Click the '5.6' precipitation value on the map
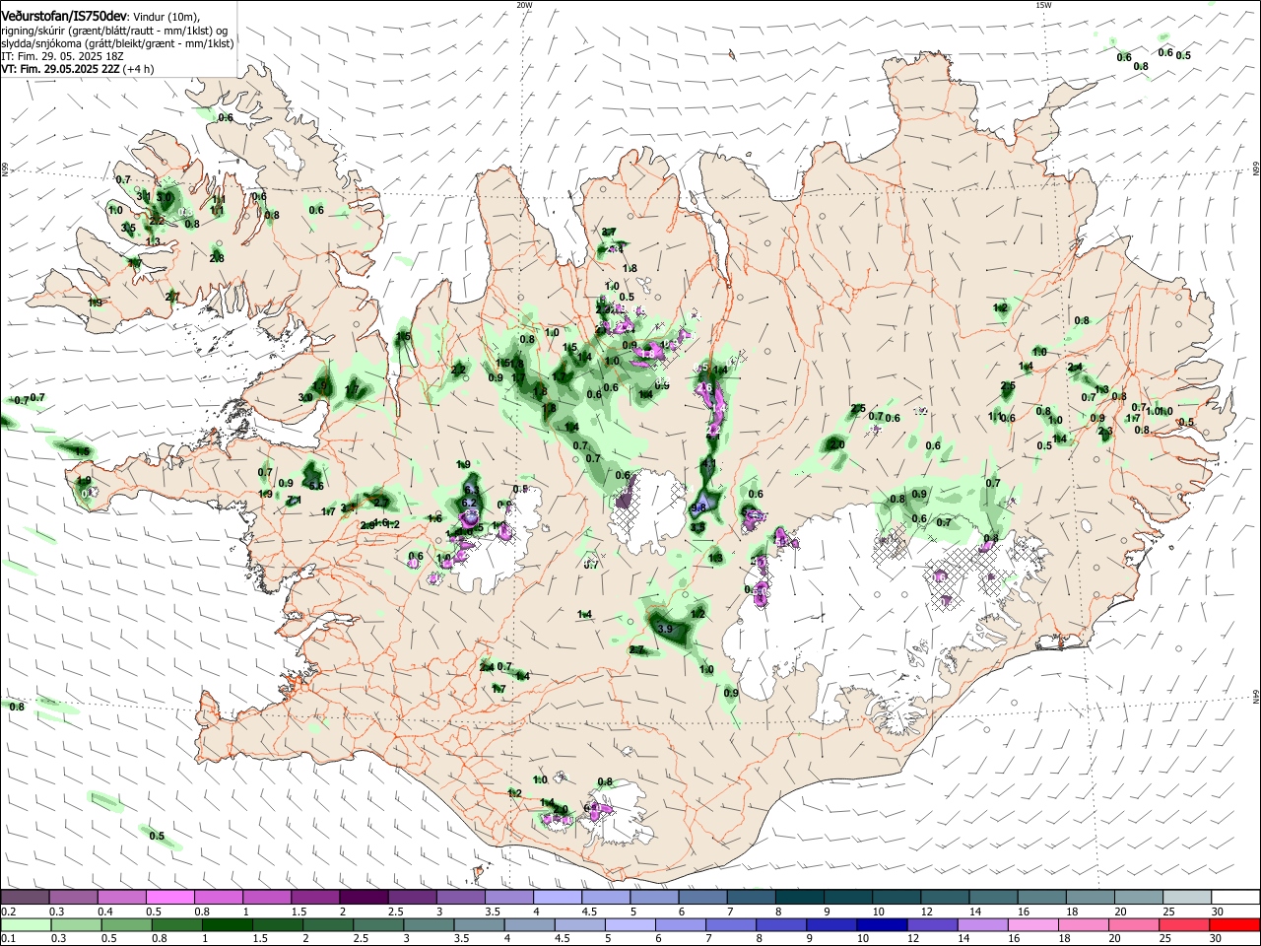This screenshot has width=1261, height=946. [316, 486]
